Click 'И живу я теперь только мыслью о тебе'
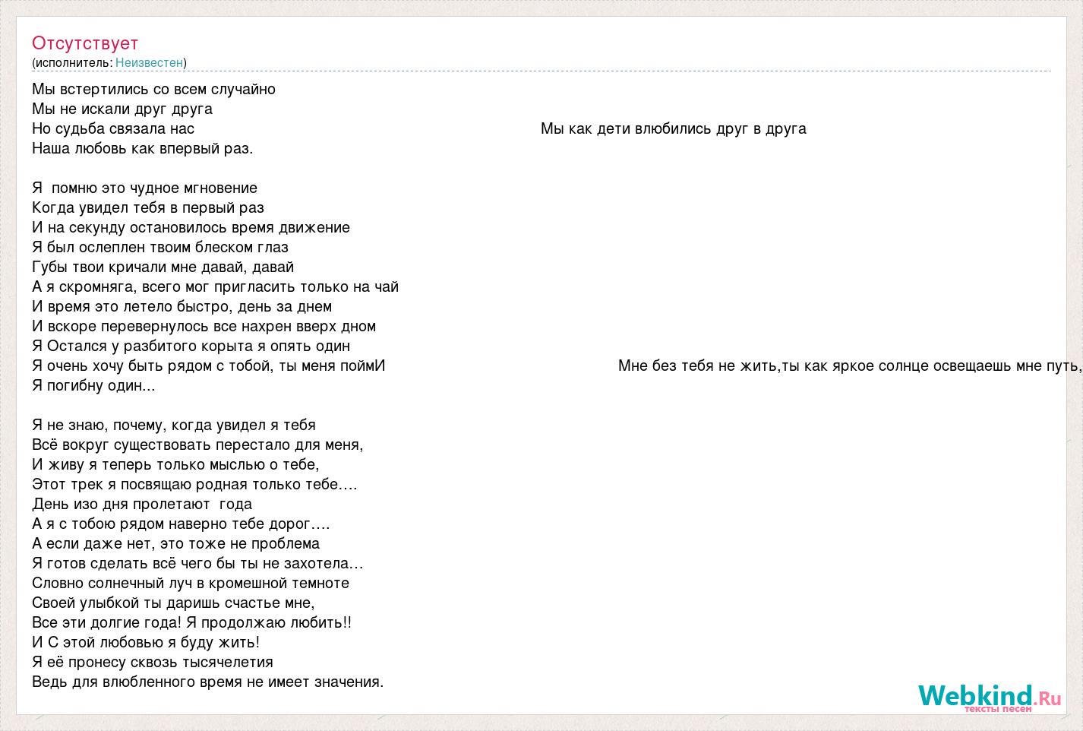Screen dimensions: 1083x731 tap(176, 465)
